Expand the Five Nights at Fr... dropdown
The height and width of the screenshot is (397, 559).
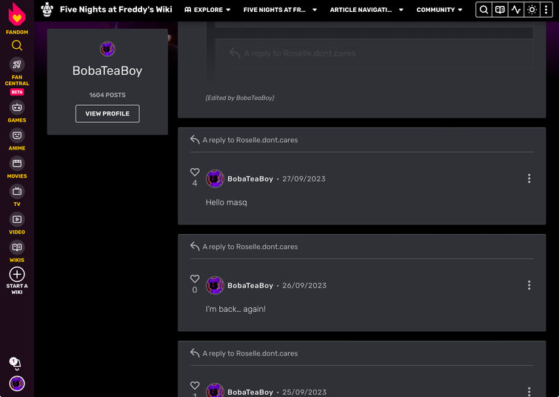coord(280,10)
